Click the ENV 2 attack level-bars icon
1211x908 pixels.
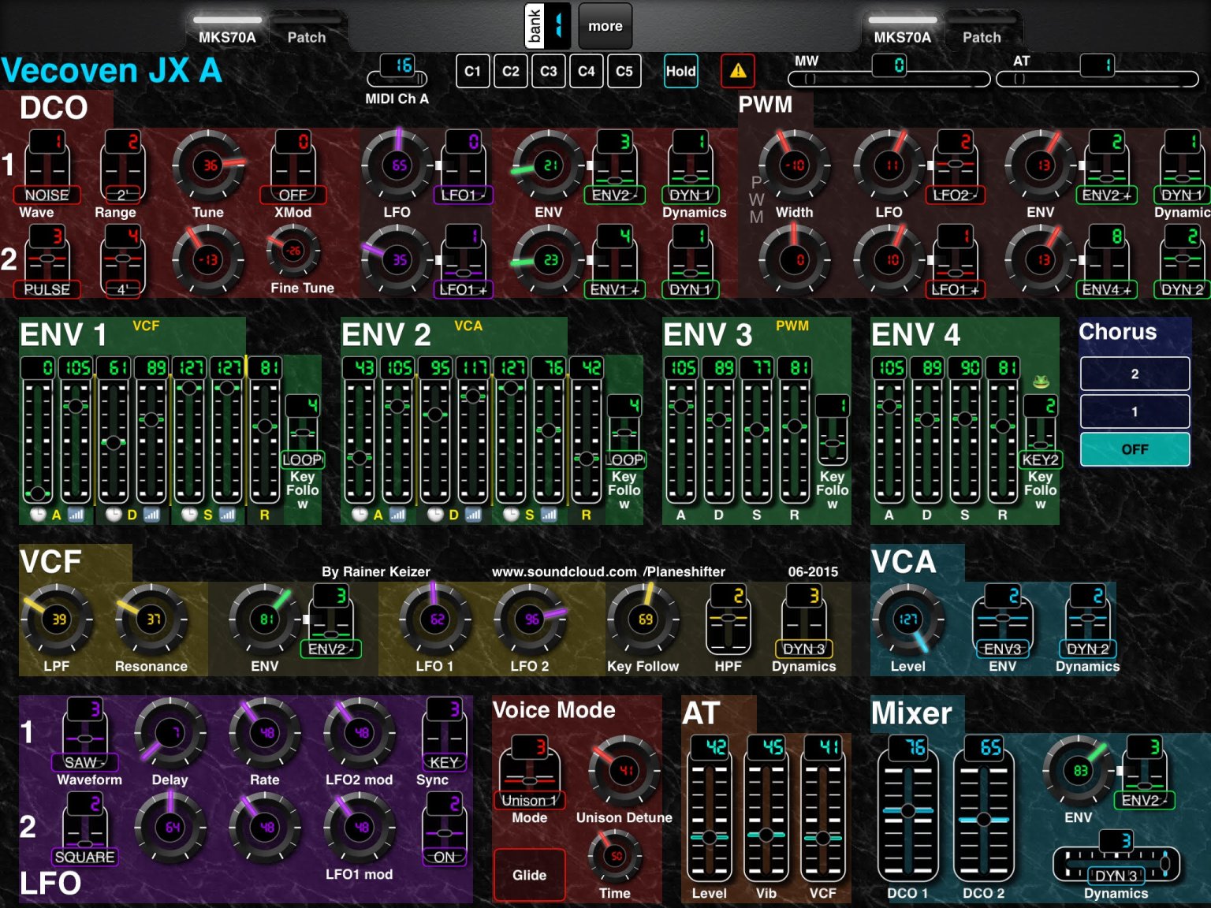[x=397, y=515]
